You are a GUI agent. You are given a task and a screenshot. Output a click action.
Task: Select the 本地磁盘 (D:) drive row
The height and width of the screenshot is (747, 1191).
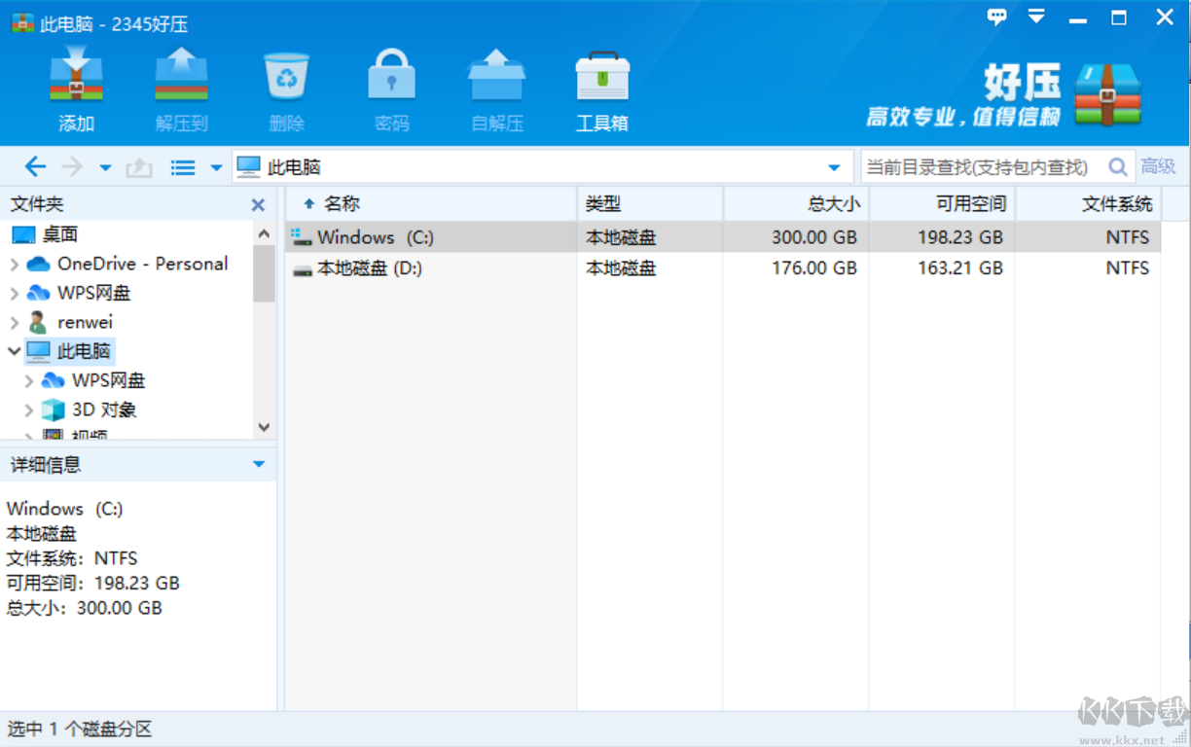tap(370, 268)
